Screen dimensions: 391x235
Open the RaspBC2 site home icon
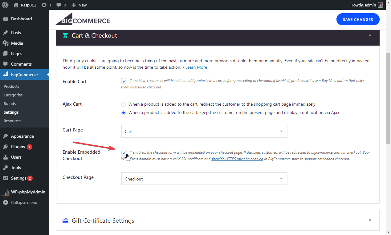16,5
